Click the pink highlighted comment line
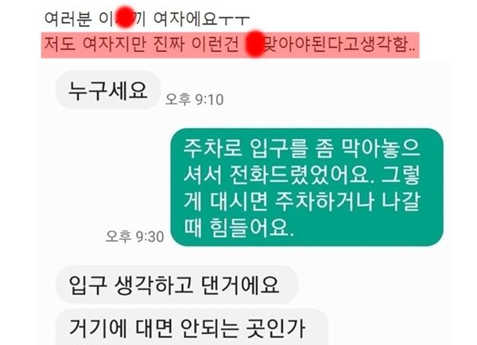Screen dimensions: 477x345 click(231, 45)
